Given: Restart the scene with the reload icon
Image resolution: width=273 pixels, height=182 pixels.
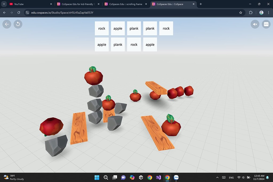Looking at the screenshot, I should coord(18,24).
